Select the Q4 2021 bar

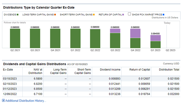coord(55,38)
